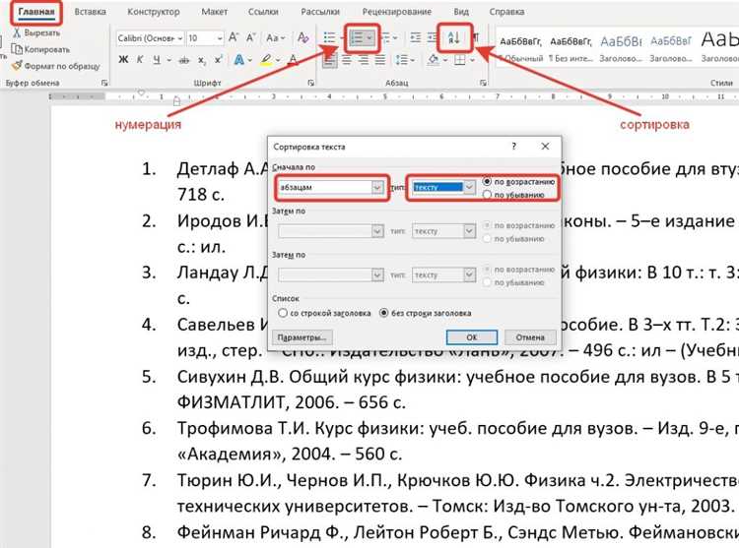The height and width of the screenshot is (548, 739).
Task: Click the numbered list button
Action: click(x=358, y=38)
